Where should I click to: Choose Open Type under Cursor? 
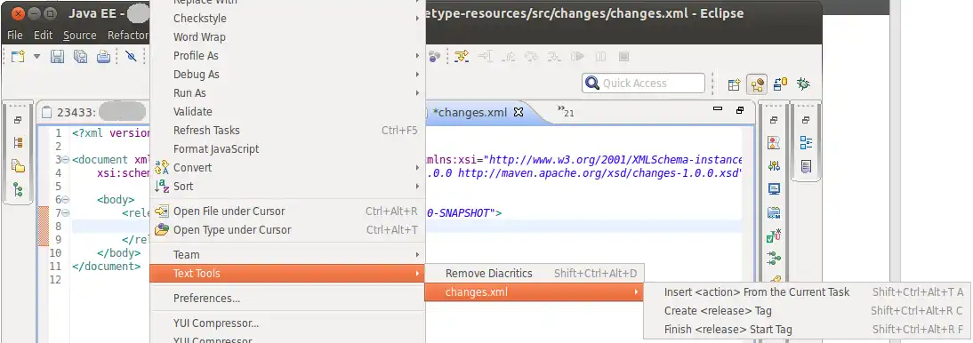(287, 230)
